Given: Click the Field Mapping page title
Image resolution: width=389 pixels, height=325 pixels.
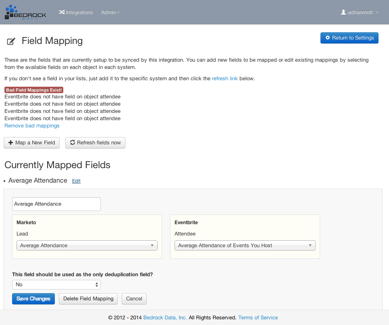Looking at the screenshot, I should pyautogui.click(x=52, y=41).
